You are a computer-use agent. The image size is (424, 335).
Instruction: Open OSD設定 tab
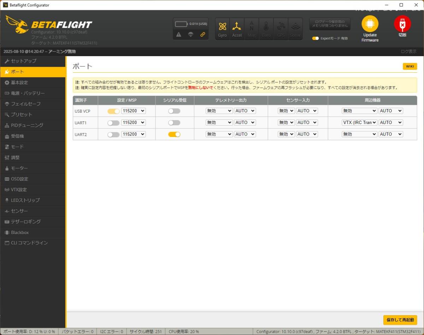click(33, 179)
